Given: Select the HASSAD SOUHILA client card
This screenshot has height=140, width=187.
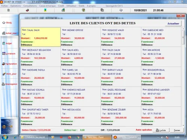Looking at the screenshot, I should [x=41, y=97].
